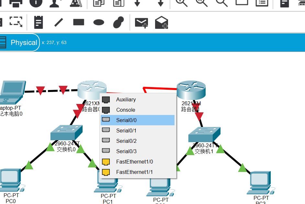
Task: Click the Zoom In magnifier icon
Action: pyautogui.click(x=181, y=3)
